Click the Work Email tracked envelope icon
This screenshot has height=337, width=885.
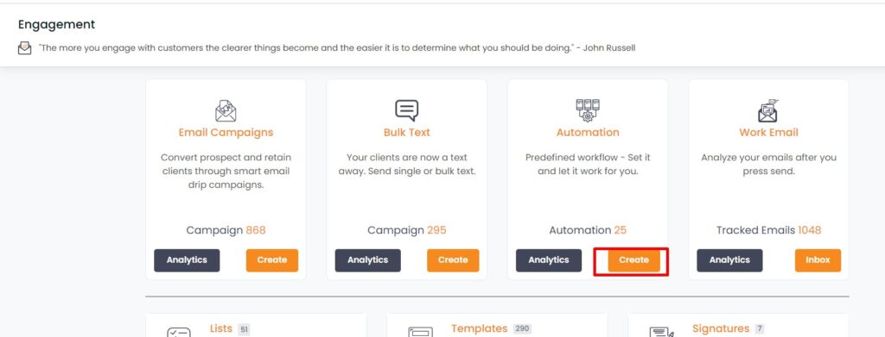[x=768, y=111]
